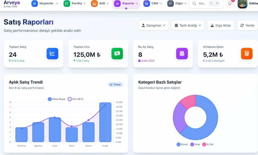
Task: Toggle Ciro (M ₺) series in legend
Action: [76, 99]
